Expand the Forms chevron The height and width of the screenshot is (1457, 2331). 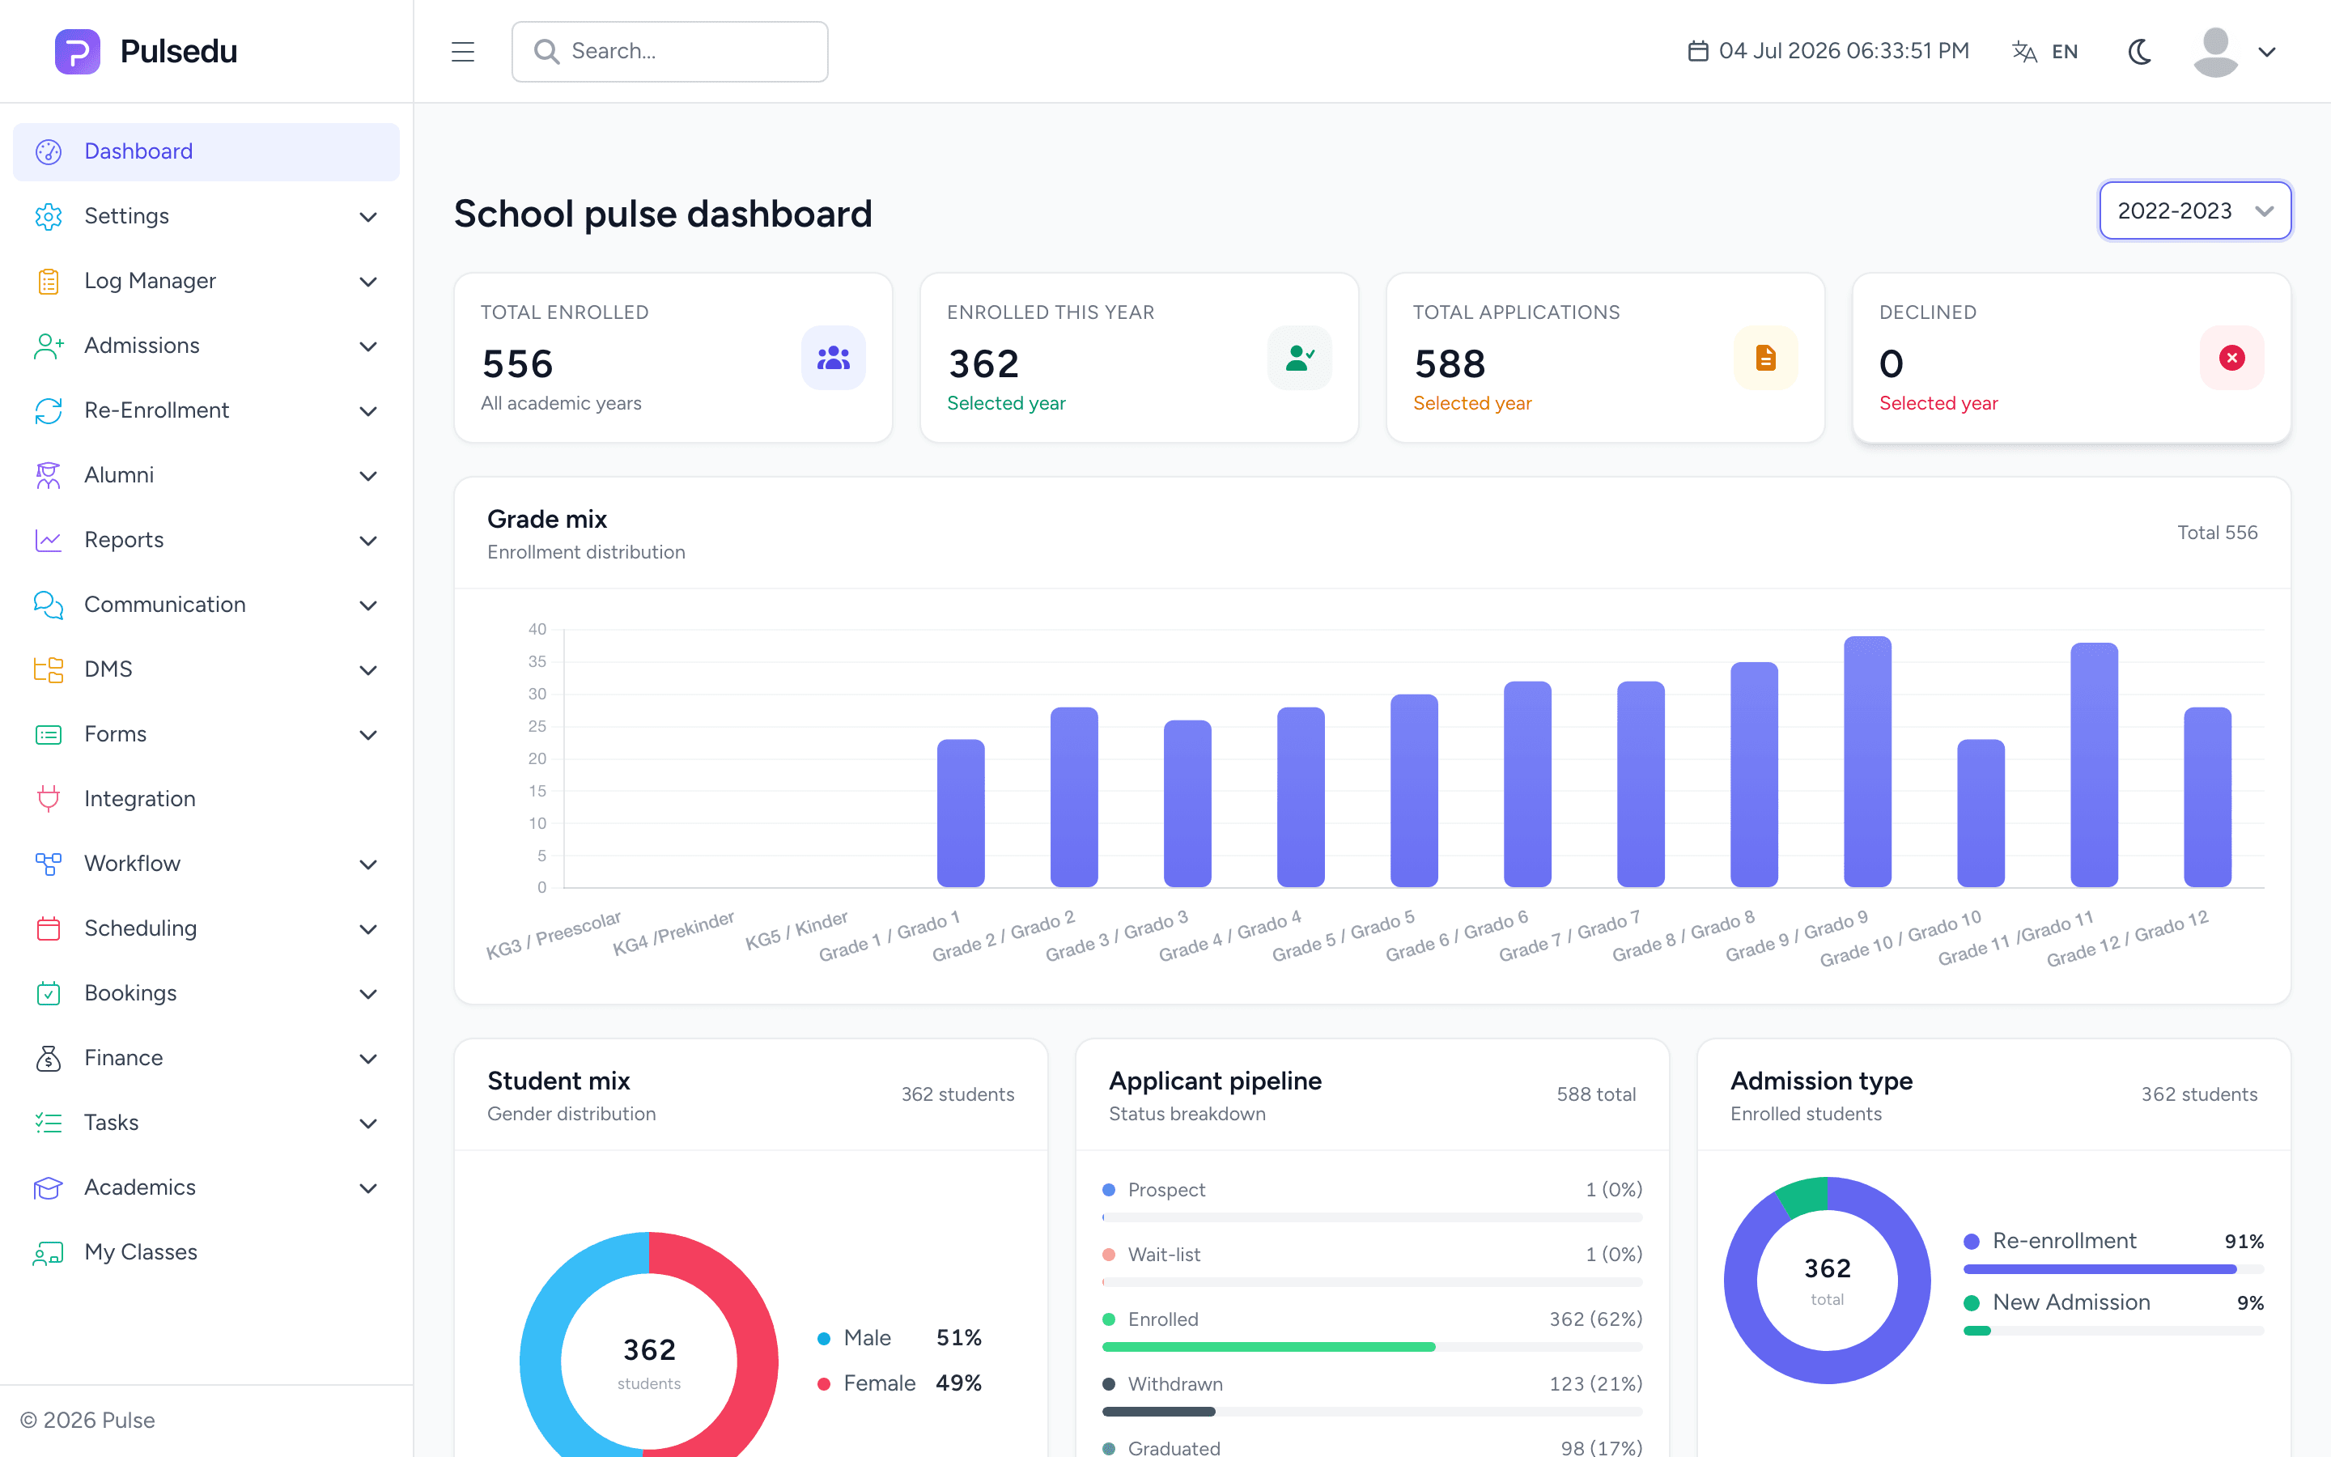(368, 734)
